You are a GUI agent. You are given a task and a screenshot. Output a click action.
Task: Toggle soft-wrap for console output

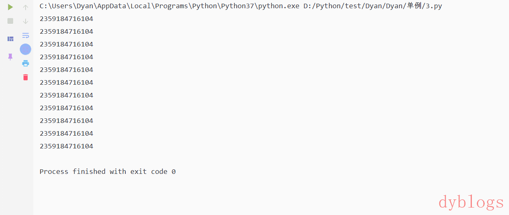[26, 35]
